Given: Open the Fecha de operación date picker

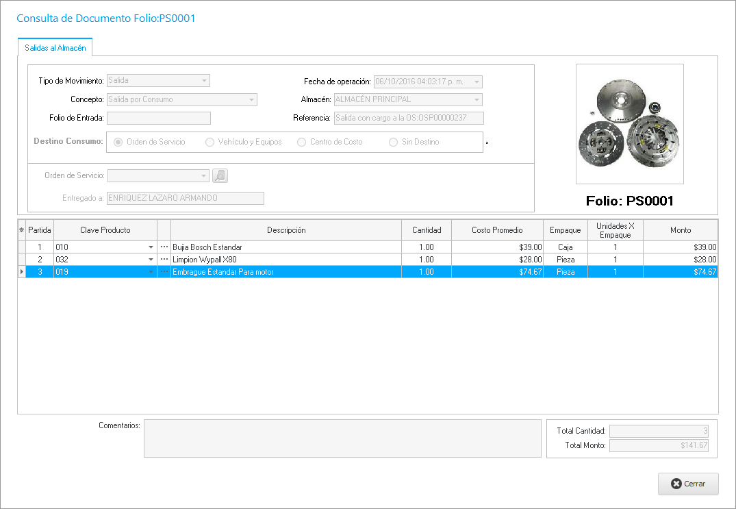Looking at the screenshot, I should click(x=477, y=82).
